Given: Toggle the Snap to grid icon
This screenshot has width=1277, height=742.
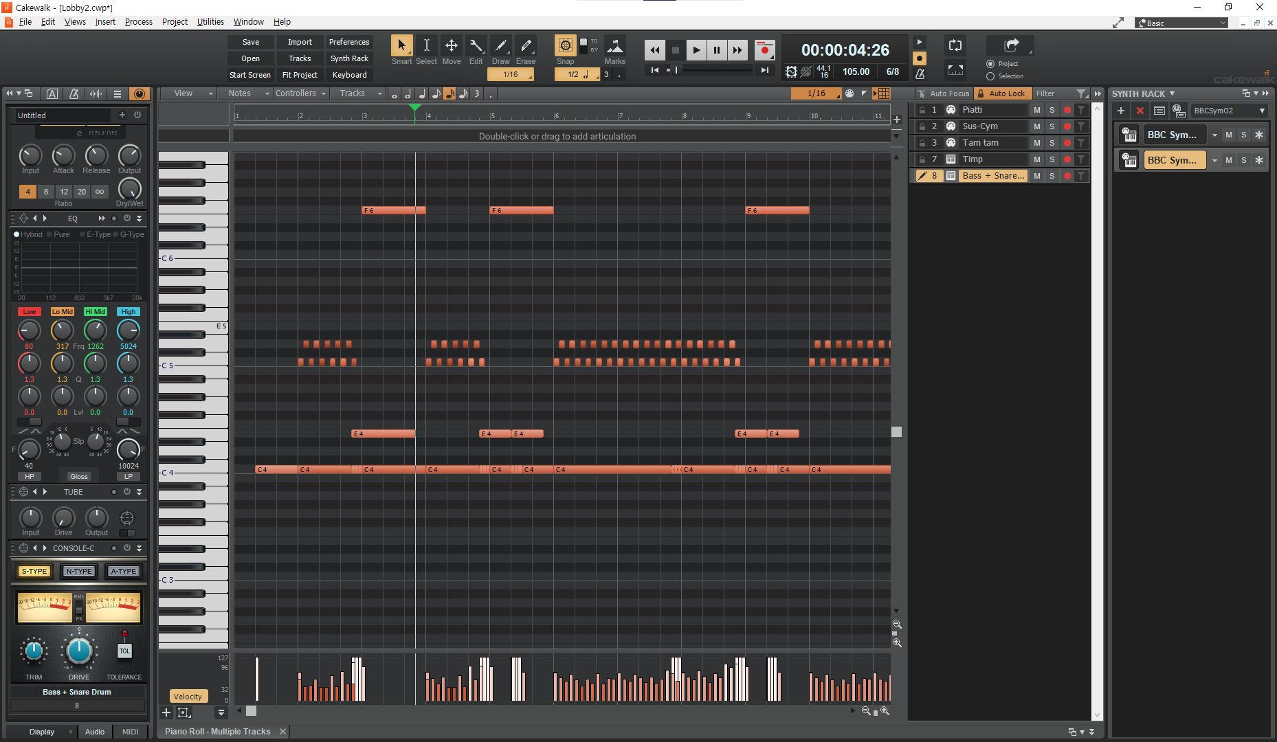Looking at the screenshot, I should click(x=566, y=46).
